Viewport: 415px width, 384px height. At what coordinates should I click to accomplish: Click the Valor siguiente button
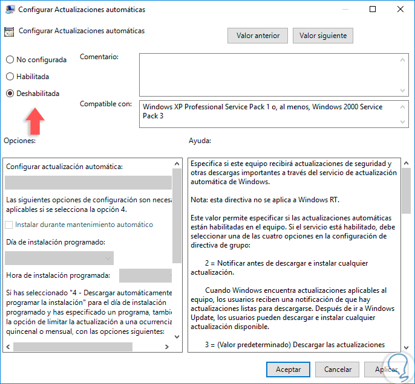(x=323, y=36)
